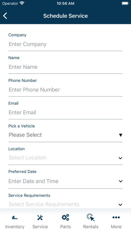The image size is (131, 232).
Task: Focus the Enter Phone Number field
Action: (x=65, y=90)
